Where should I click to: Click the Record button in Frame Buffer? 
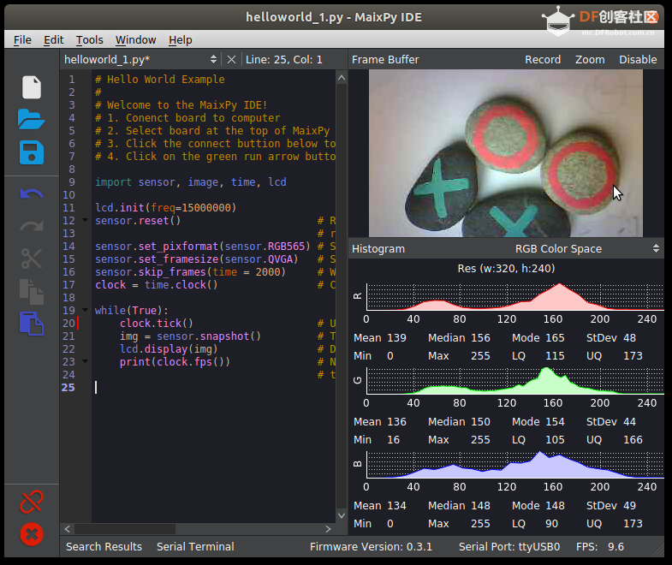click(x=543, y=60)
